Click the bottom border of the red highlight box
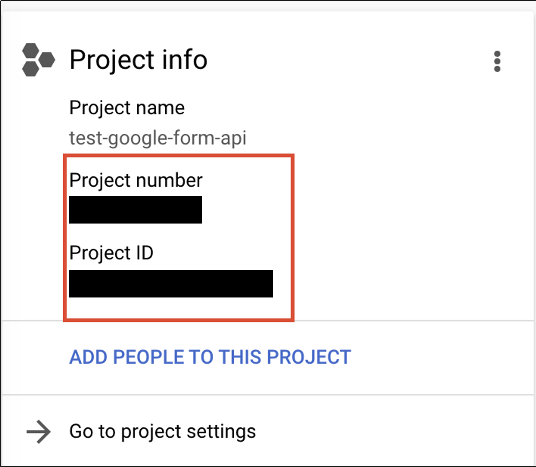Screen dimensions: 536x467 179,320
